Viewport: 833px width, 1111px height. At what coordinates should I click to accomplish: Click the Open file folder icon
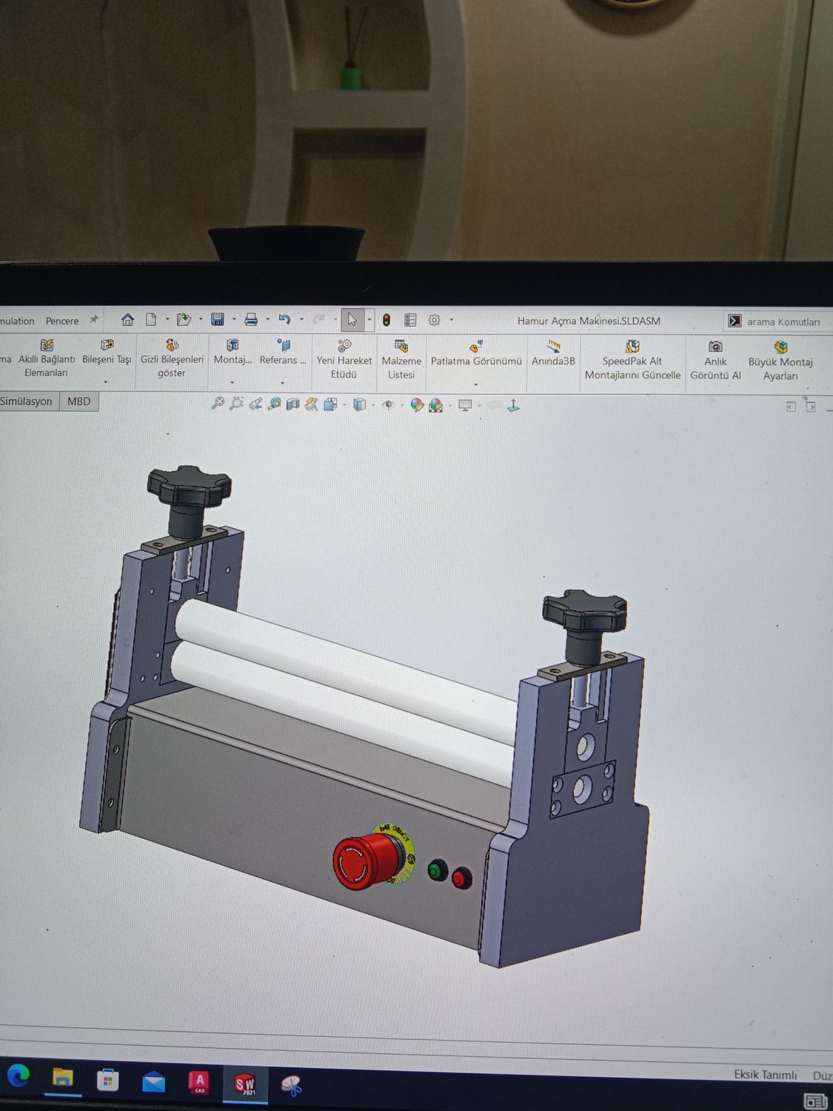click(184, 320)
